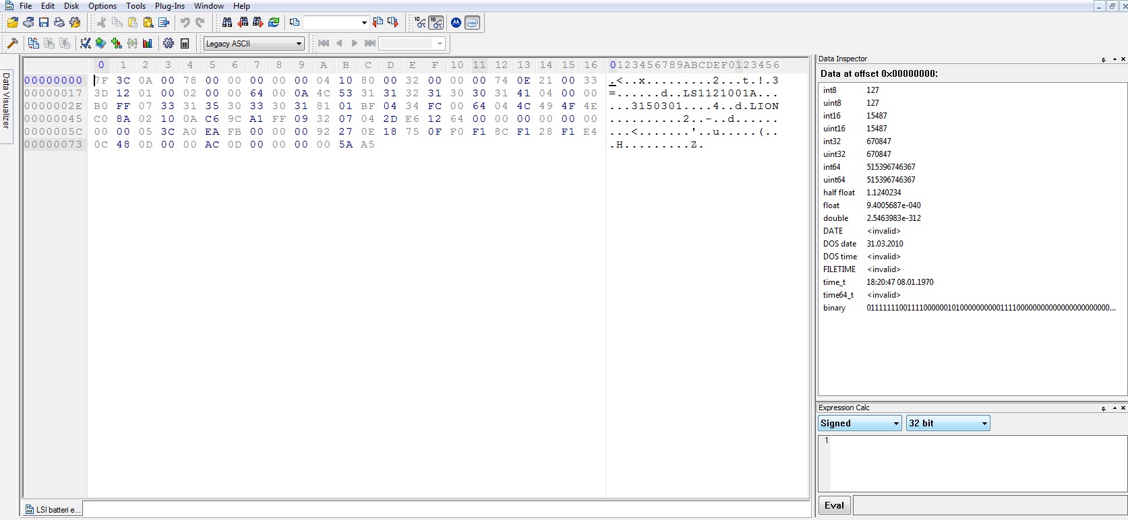Click the settings gear icon
Image resolution: width=1128 pixels, height=520 pixels.
click(x=169, y=44)
